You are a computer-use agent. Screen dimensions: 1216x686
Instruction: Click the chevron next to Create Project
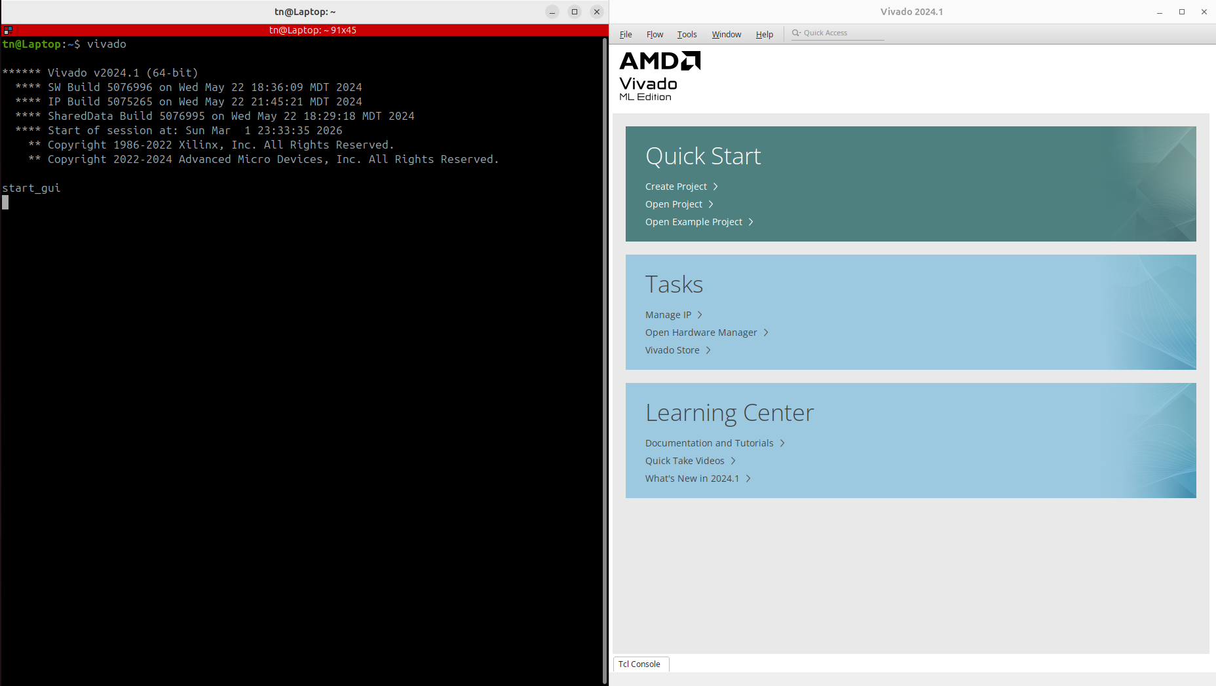click(715, 187)
